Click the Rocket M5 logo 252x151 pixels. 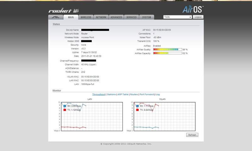(64, 11)
